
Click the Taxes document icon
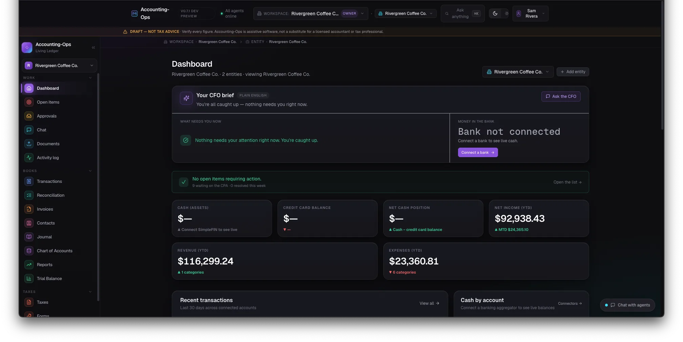(x=29, y=302)
